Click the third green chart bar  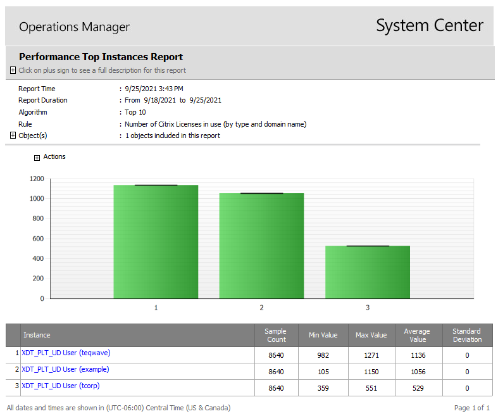tap(368, 272)
